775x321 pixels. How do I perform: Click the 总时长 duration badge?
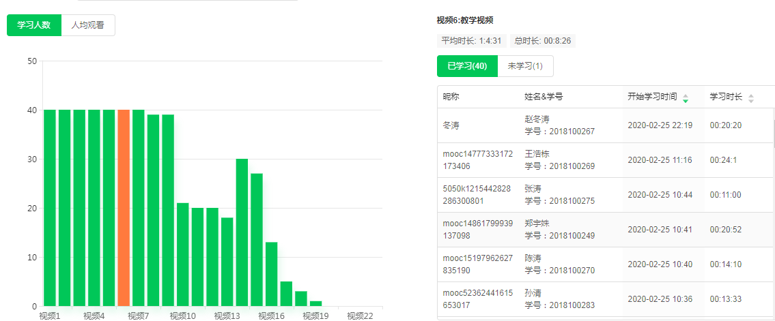click(x=543, y=41)
